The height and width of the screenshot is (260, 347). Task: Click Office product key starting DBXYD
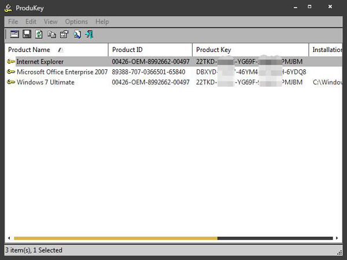tap(251, 72)
